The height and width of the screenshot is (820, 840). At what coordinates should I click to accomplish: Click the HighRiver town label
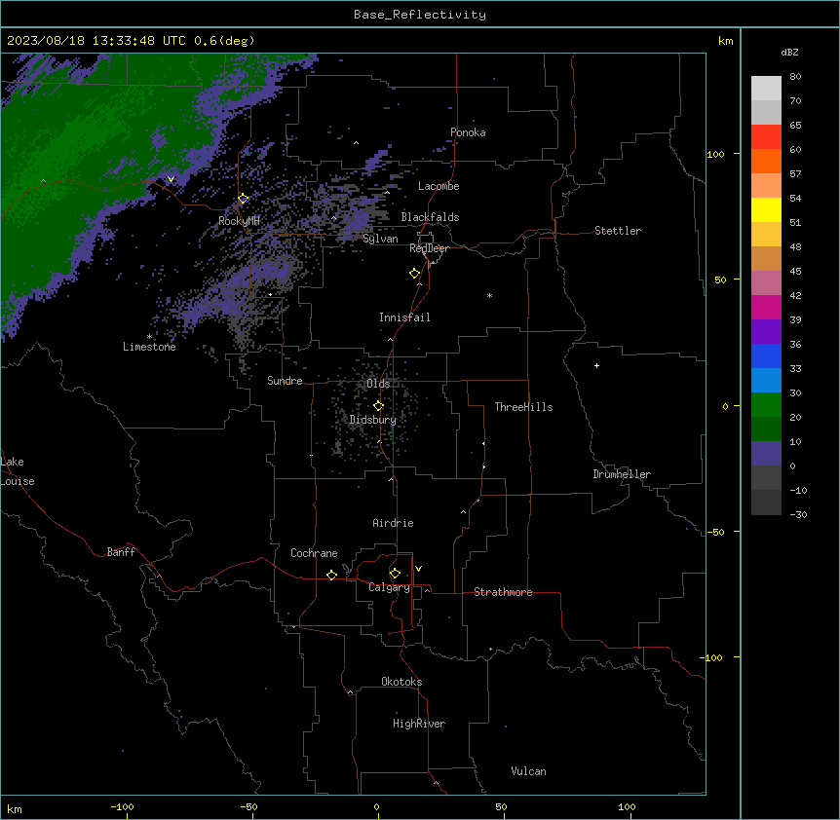(419, 724)
